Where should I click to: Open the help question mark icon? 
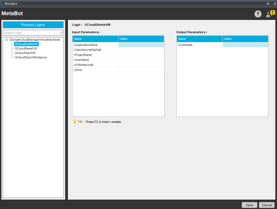tap(258, 14)
